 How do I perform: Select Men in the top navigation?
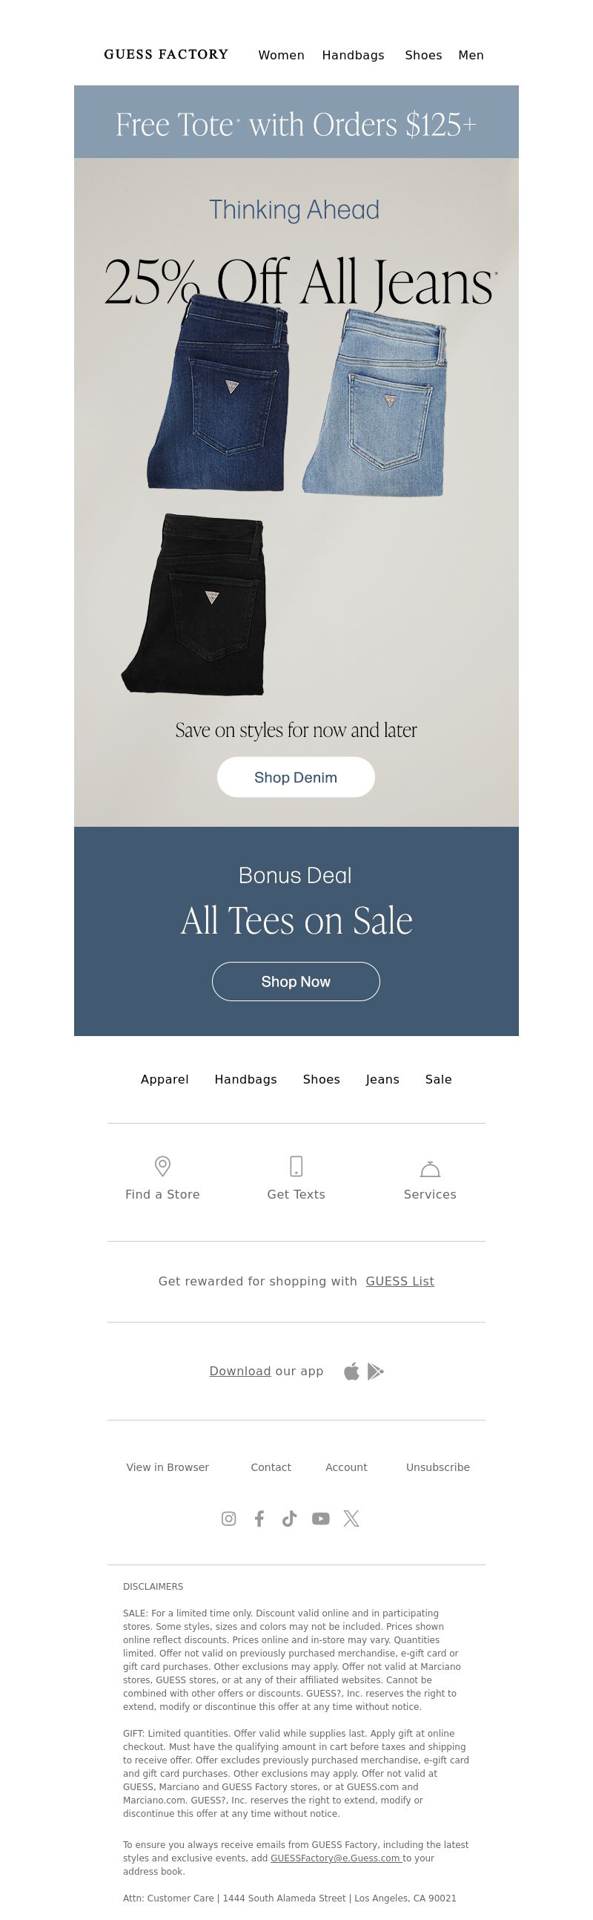click(x=471, y=55)
